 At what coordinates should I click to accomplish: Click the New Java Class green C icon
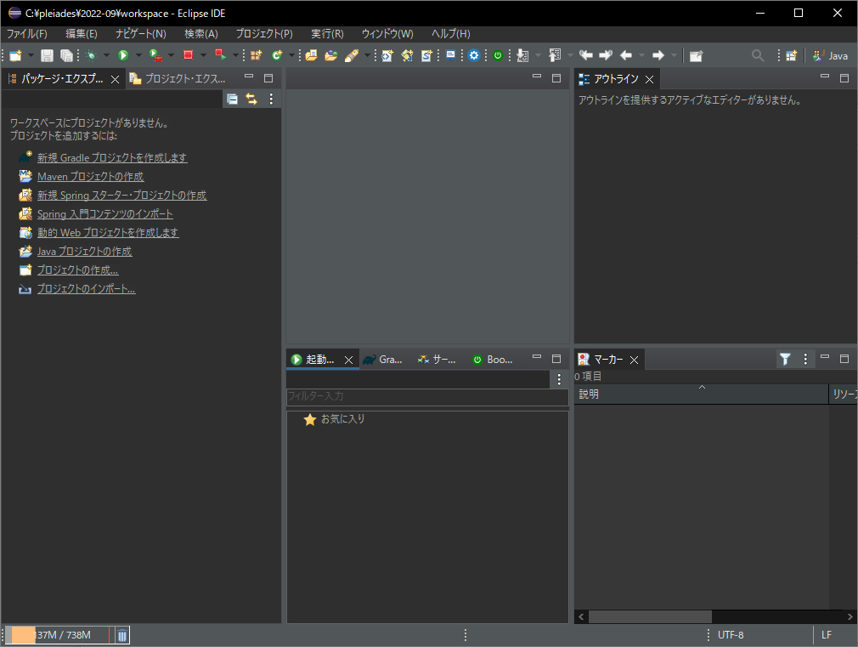[278, 55]
